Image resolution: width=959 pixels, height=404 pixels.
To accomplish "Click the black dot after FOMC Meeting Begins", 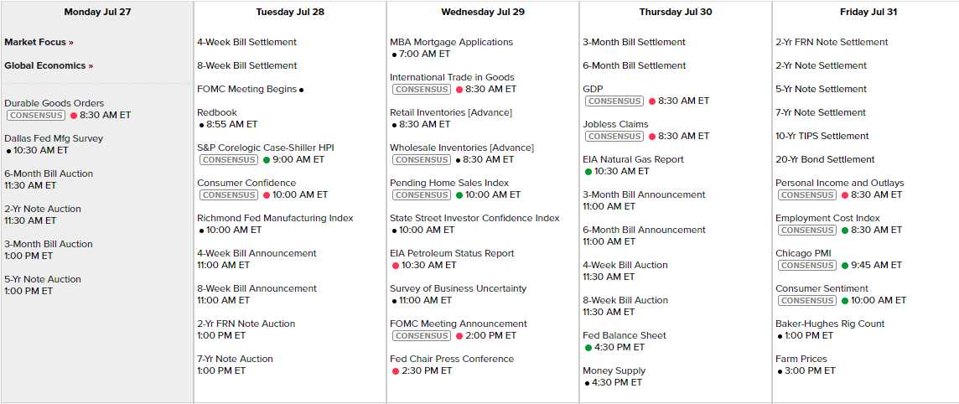I will point(301,90).
